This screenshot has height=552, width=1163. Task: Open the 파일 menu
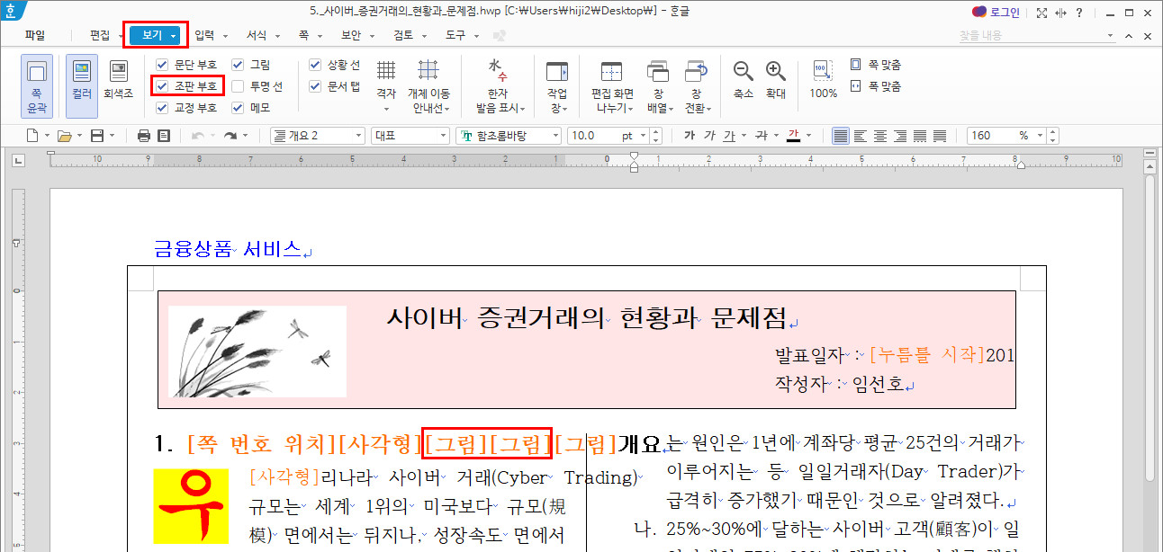pyautogui.click(x=35, y=36)
